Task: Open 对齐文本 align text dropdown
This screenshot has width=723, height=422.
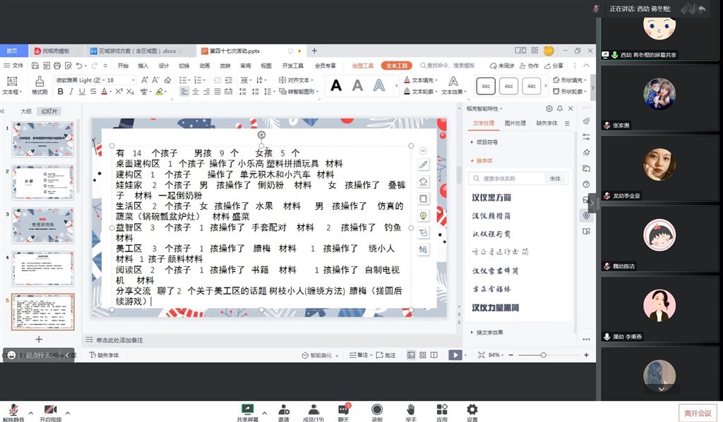Action: tap(296, 80)
